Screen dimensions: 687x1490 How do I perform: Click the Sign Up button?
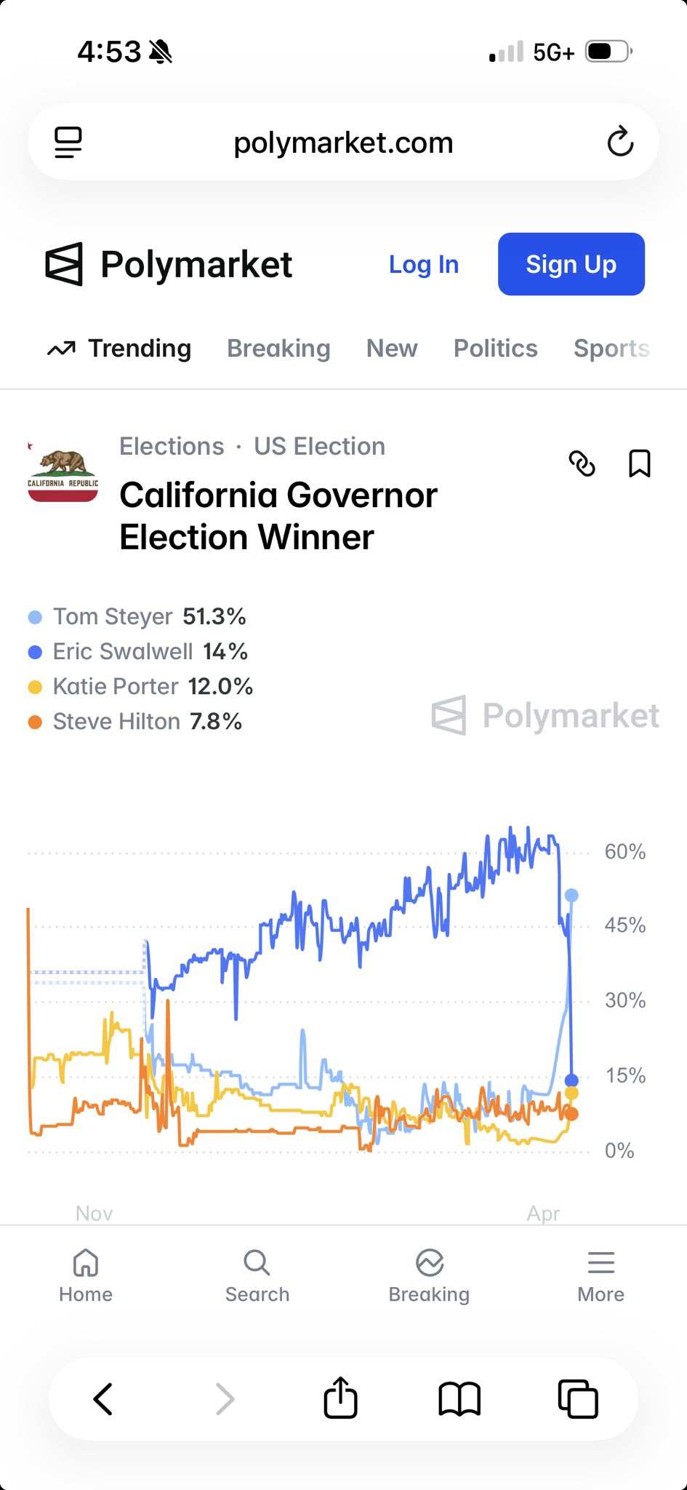click(571, 264)
